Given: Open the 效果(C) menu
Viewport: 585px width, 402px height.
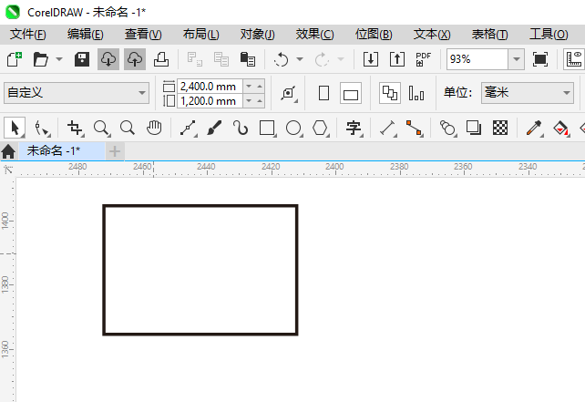Looking at the screenshot, I should point(315,35).
